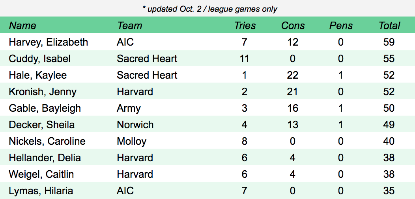Click the Cons column header
Viewport: 415px width, 199px height.
pos(293,26)
